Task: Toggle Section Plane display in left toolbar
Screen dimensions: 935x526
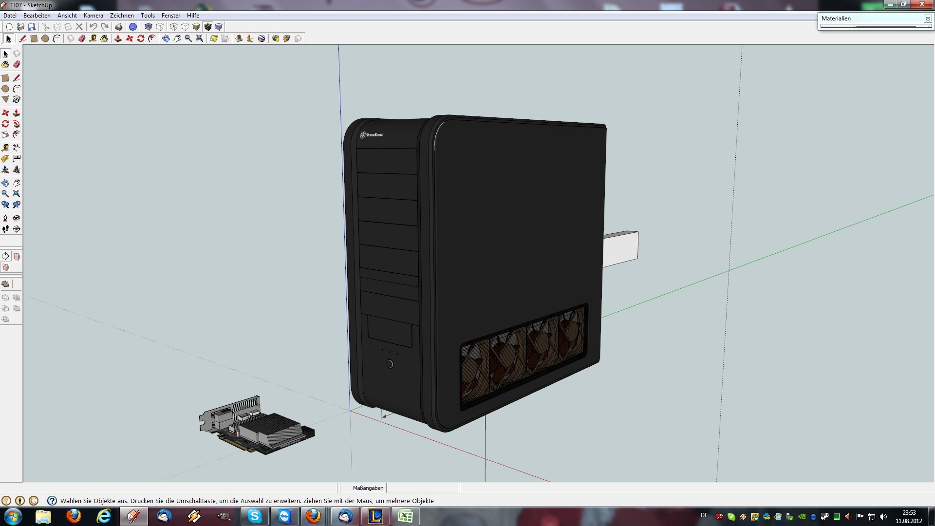Action: point(17,256)
